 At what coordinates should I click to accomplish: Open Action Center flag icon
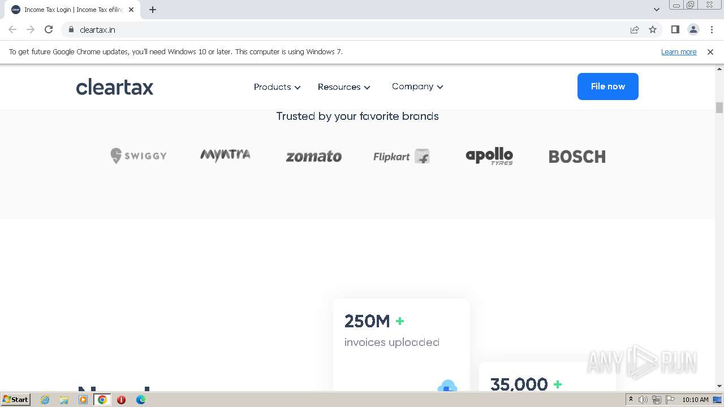click(670, 400)
